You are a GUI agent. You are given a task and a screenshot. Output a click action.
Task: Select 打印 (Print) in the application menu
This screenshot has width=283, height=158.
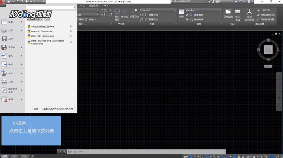click(12, 82)
